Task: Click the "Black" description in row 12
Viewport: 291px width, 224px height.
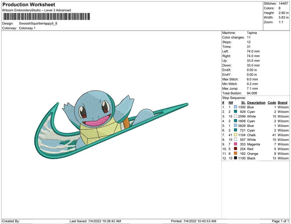Action: [x=251, y=158]
